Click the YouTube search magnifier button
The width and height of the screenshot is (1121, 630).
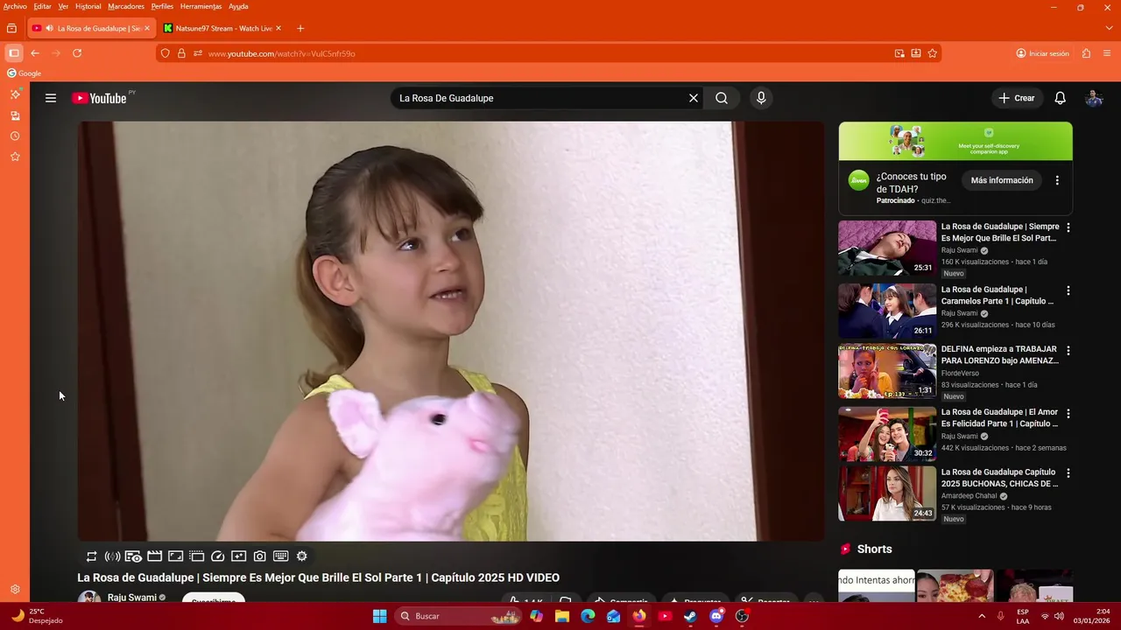(722, 98)
